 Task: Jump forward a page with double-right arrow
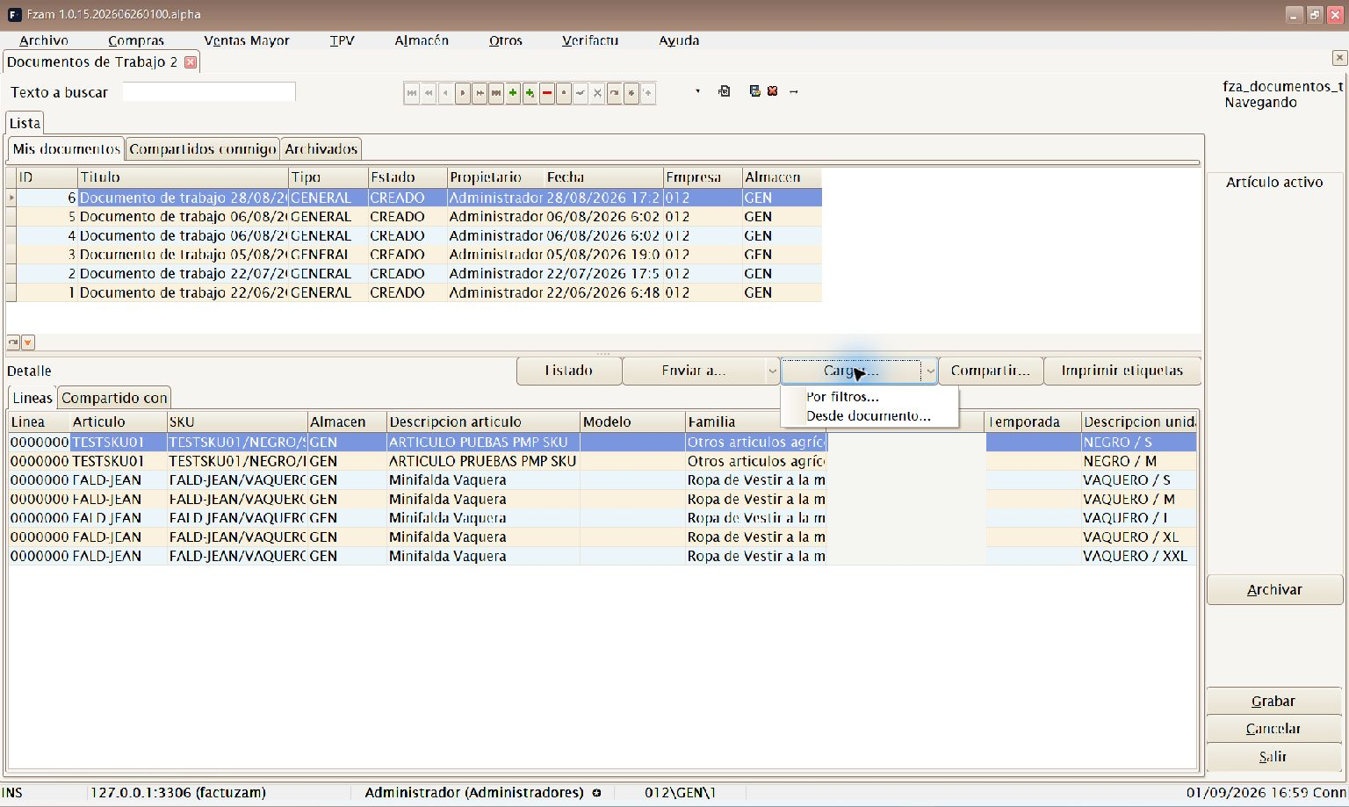480,92
